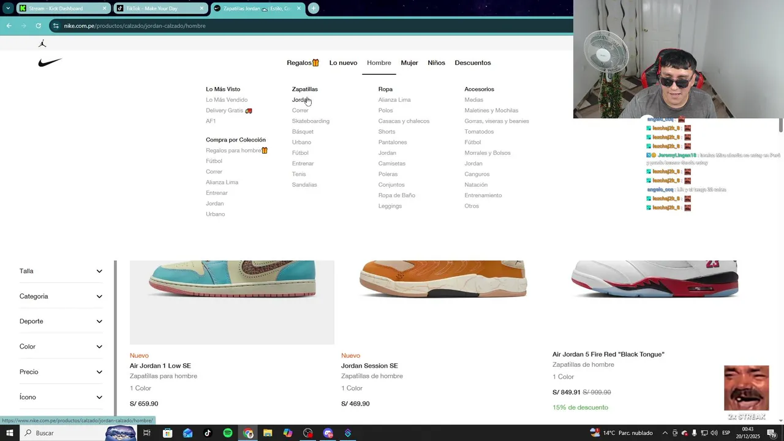Click Regalos para hombre link
This screenshot has height=441, width=784.
236,150
